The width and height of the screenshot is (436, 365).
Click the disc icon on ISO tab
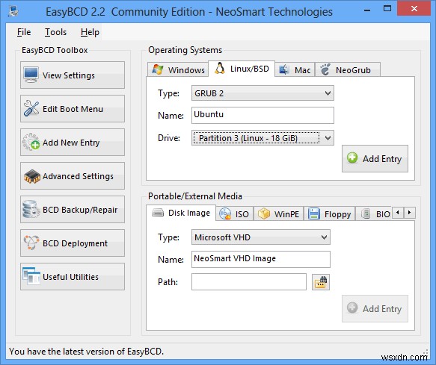(225, 213)
